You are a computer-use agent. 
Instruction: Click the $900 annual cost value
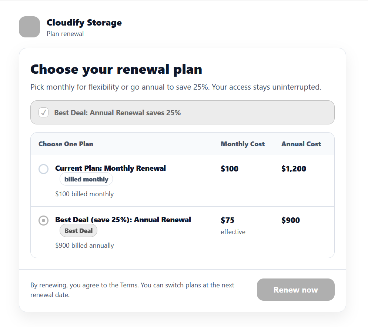point(291,220)
